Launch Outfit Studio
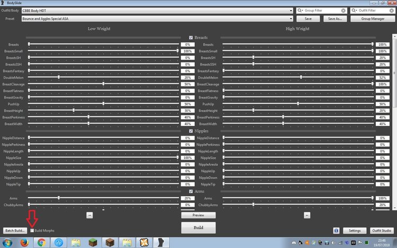Viewport: 397px width, 248px height. 382,231
